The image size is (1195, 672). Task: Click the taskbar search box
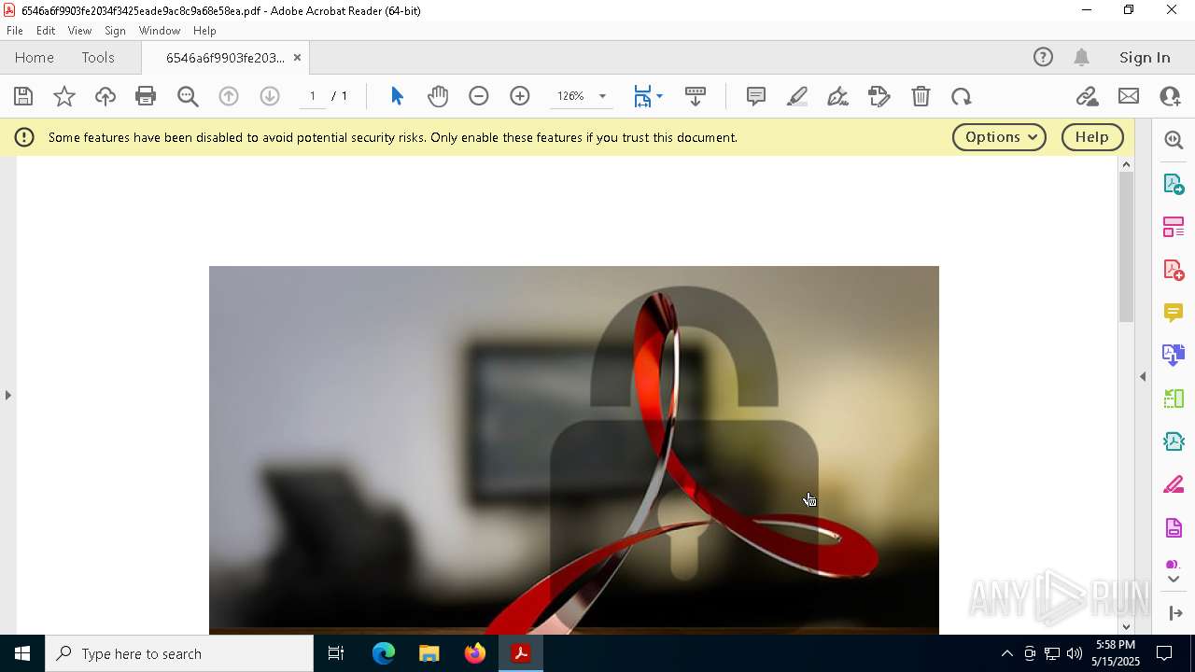coord(179,653)
